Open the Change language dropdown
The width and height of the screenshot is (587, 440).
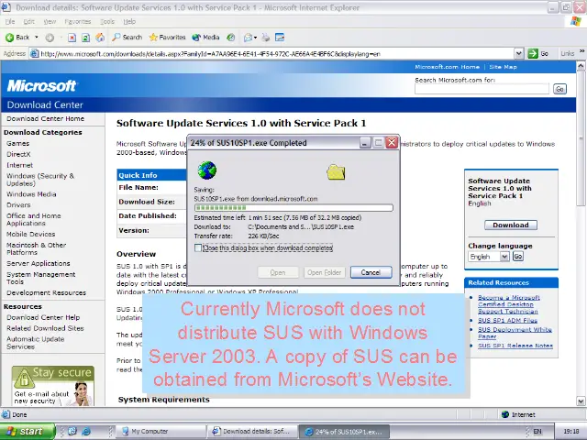point(489,257)
